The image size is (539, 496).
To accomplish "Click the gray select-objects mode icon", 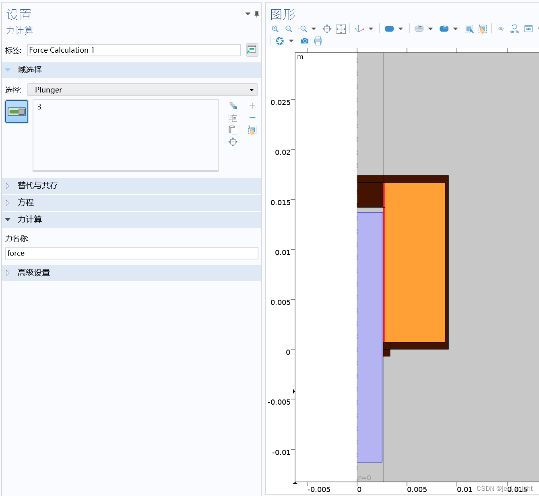I will pyautogui.click(x=419, y=29).
